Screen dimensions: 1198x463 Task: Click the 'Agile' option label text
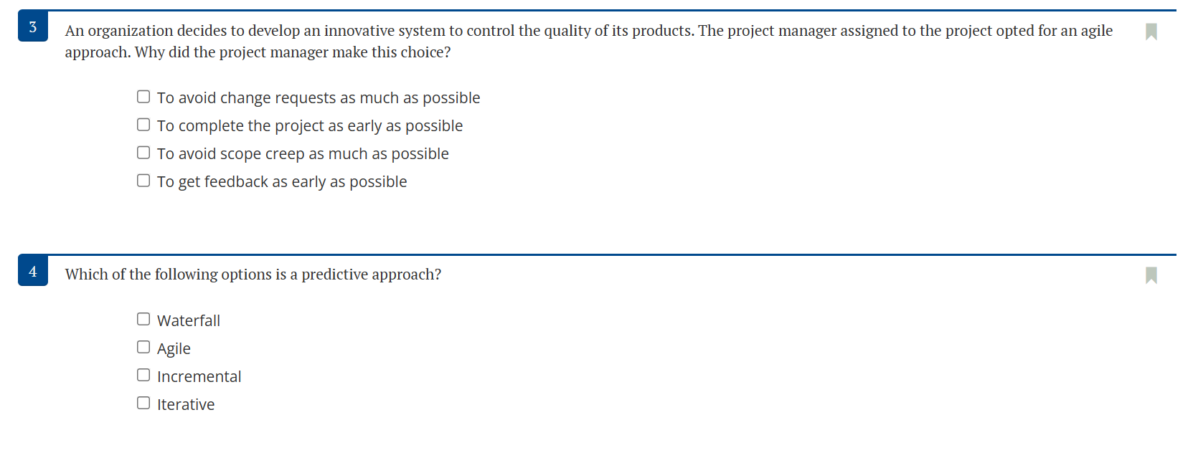coord(174,348)
